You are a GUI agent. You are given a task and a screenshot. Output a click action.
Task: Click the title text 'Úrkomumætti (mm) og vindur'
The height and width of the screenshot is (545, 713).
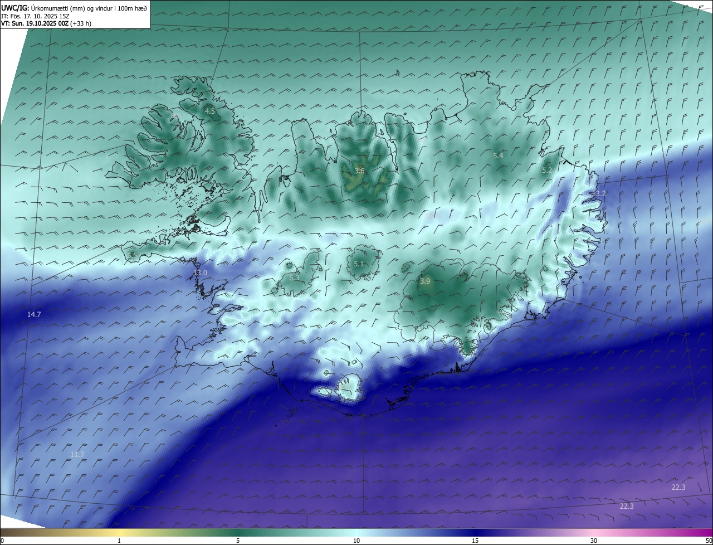(71, 8)
